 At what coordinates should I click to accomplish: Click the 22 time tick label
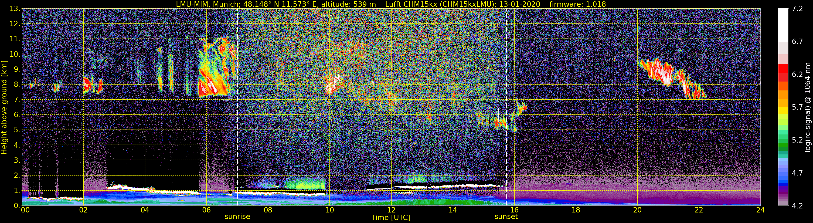(x=699, y=210)
